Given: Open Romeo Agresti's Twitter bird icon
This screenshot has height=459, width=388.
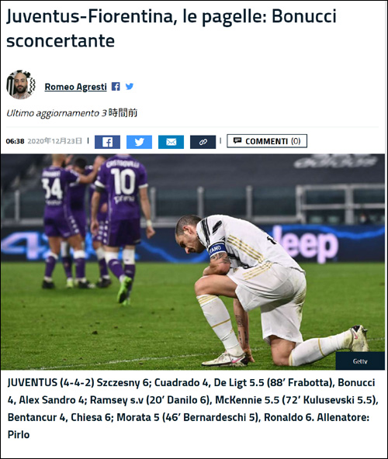Looking at the screenshot, I should pos(130,86).
